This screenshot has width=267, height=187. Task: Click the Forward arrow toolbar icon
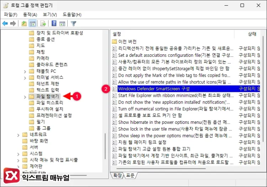13,23
